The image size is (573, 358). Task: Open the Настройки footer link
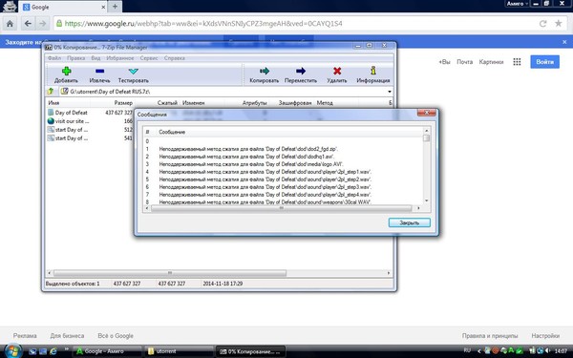point(545,336)
